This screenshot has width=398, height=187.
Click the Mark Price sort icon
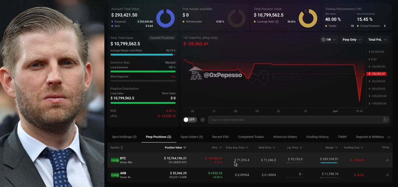[x=274, y=147]
